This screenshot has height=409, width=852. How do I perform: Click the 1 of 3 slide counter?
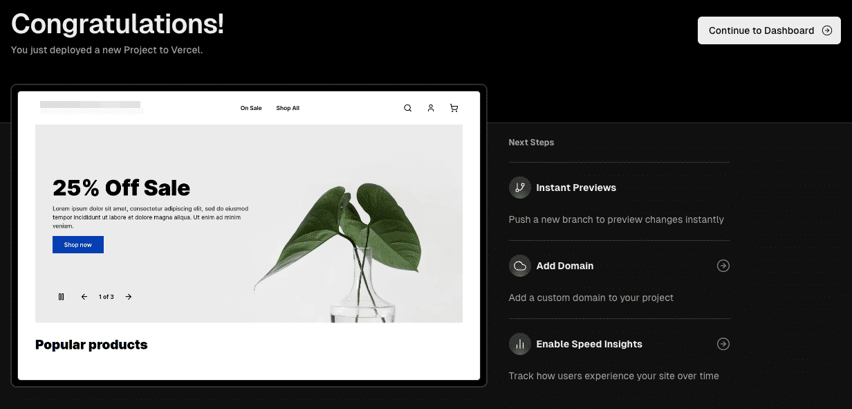point(106,297)
